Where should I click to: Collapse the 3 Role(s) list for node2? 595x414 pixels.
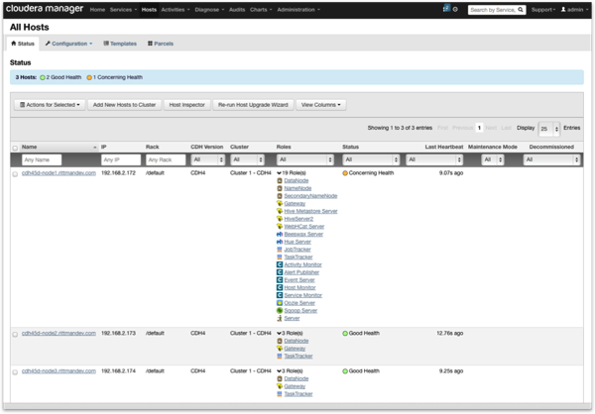point(290,333)
